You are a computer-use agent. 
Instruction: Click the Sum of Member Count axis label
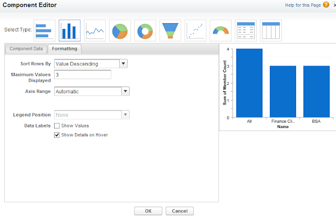coord(225,83)
